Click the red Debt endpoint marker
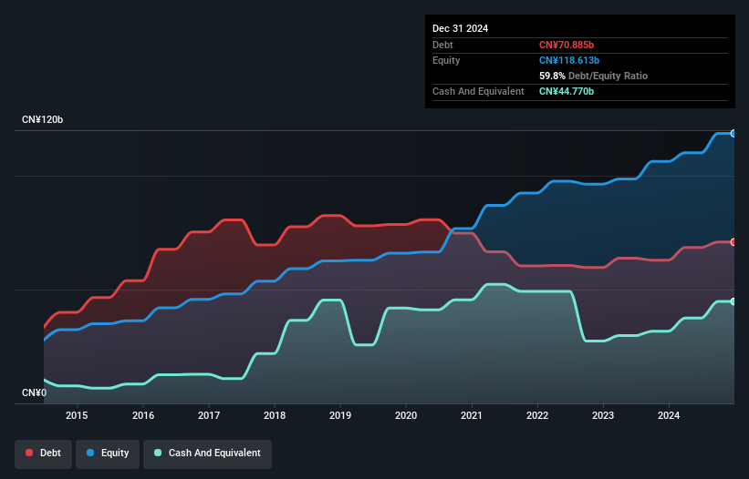The width and height of the screenshot is (749, 479). [x=733, y=242]
